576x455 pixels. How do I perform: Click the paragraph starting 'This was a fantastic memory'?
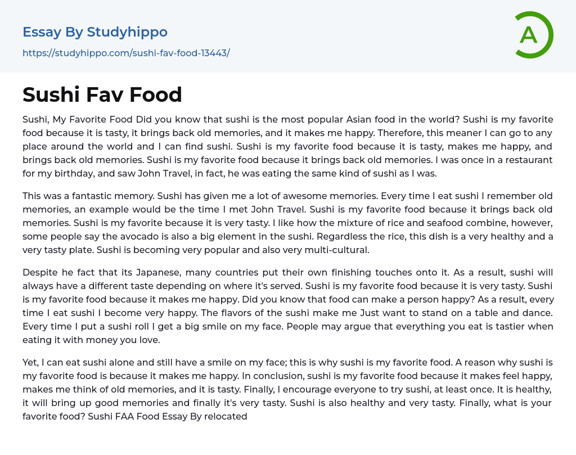(287, 223)
